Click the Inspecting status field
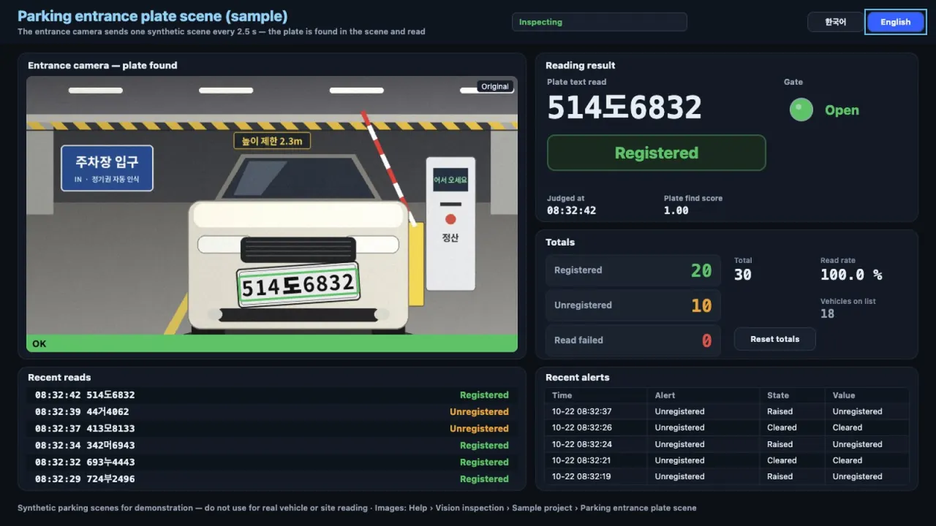 tap(600, 22)
